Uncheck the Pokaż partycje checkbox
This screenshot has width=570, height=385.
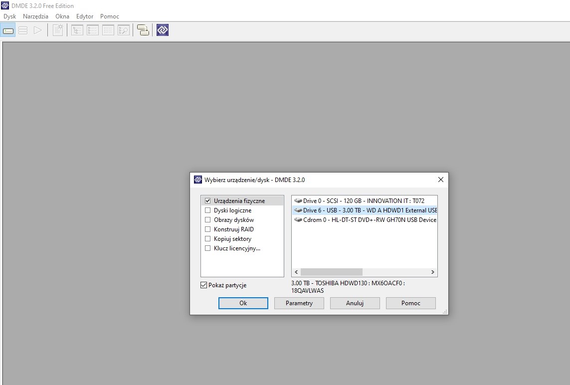[x=204, y=285]
